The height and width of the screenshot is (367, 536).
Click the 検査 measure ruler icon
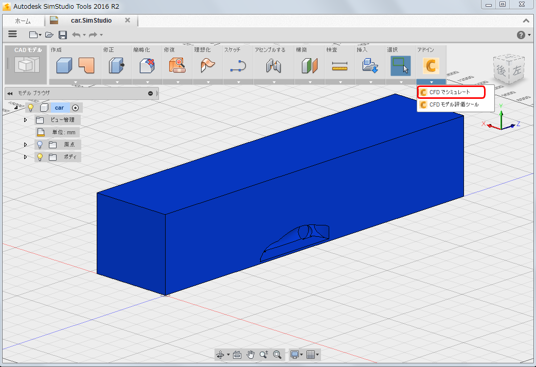point(340,66)
